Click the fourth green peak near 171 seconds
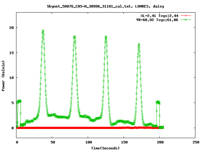The image size is (202, 151). pos(139,44)
